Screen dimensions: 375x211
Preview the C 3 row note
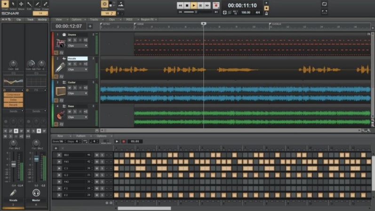coord(59,168)
